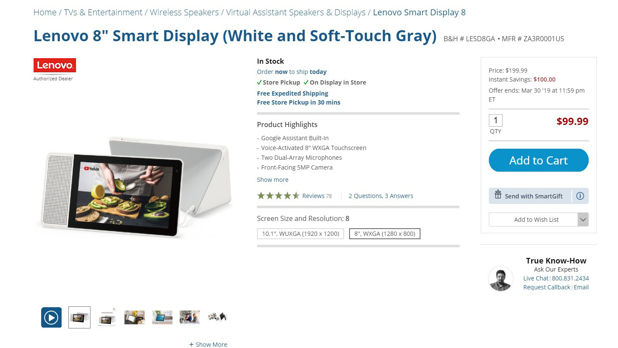618x348 pixels.
Task: Select the two people at table thumbnail
Action: tap(189, 317)
